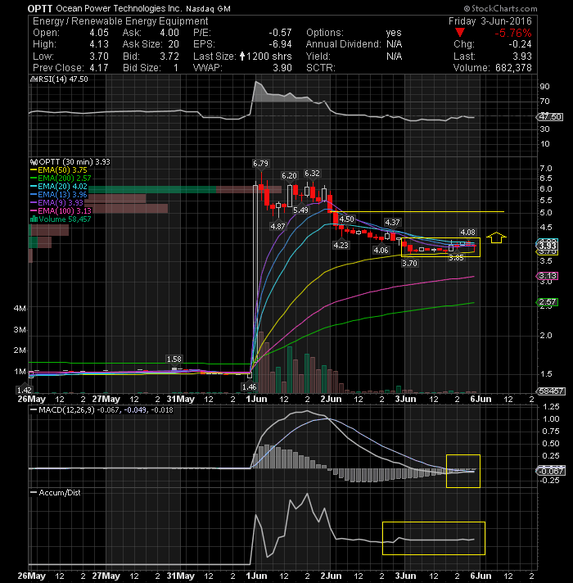Click the EMA(13) 3.96 legend entry
Image resolution: width=573 pixels, height=583 pixels.
(x=62, y=195)
